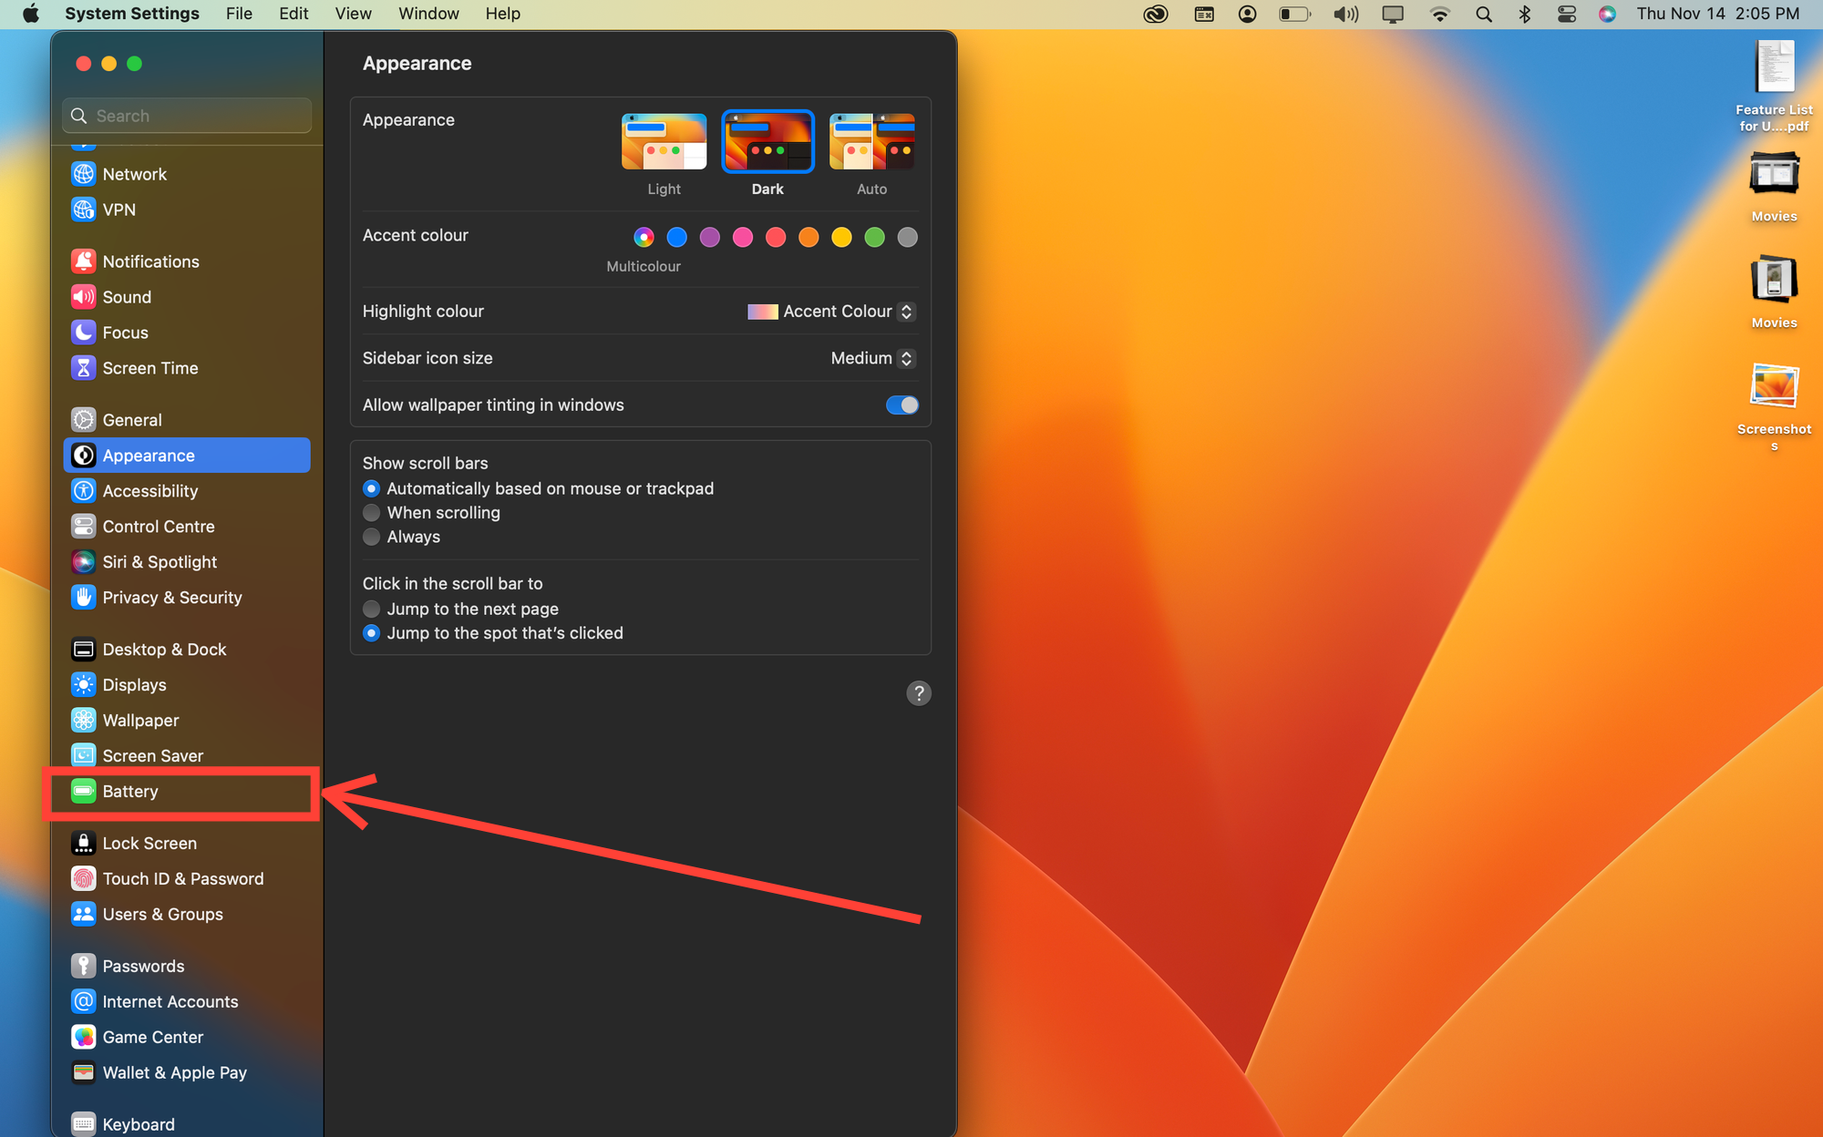
Task: Select 'Jump to the next page' option
Action: coord(372,609)
